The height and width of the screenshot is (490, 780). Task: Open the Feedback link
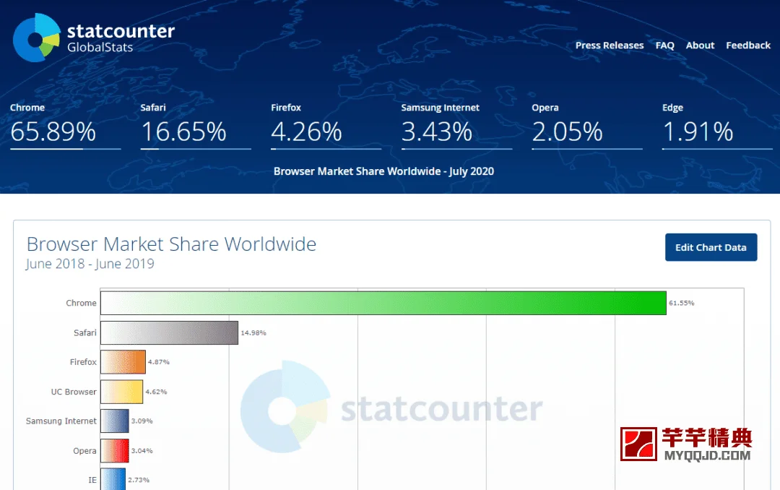pos(748,46)
